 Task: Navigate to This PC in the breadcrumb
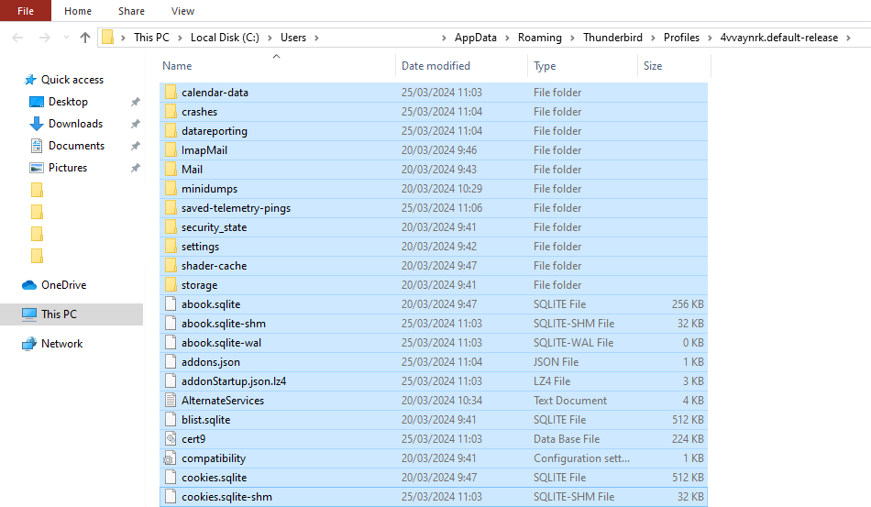click(x=151, y=38)
